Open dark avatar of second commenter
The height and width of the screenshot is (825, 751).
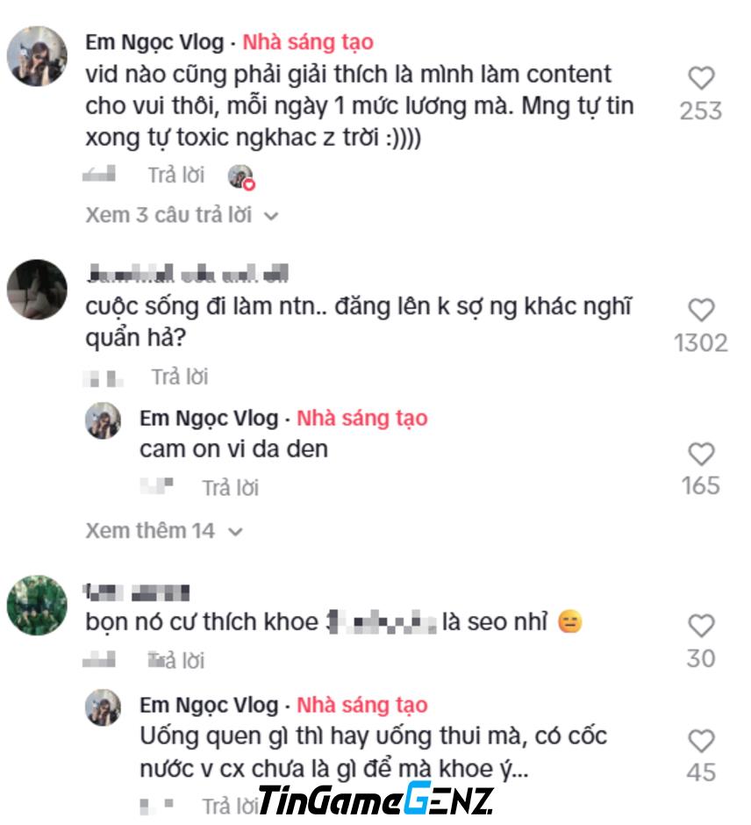pos(37,290)
